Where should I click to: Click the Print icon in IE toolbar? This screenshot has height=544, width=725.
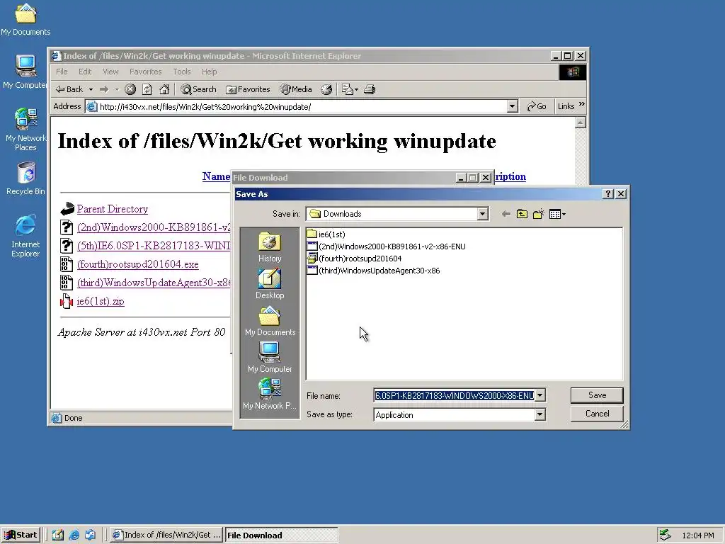370,89
